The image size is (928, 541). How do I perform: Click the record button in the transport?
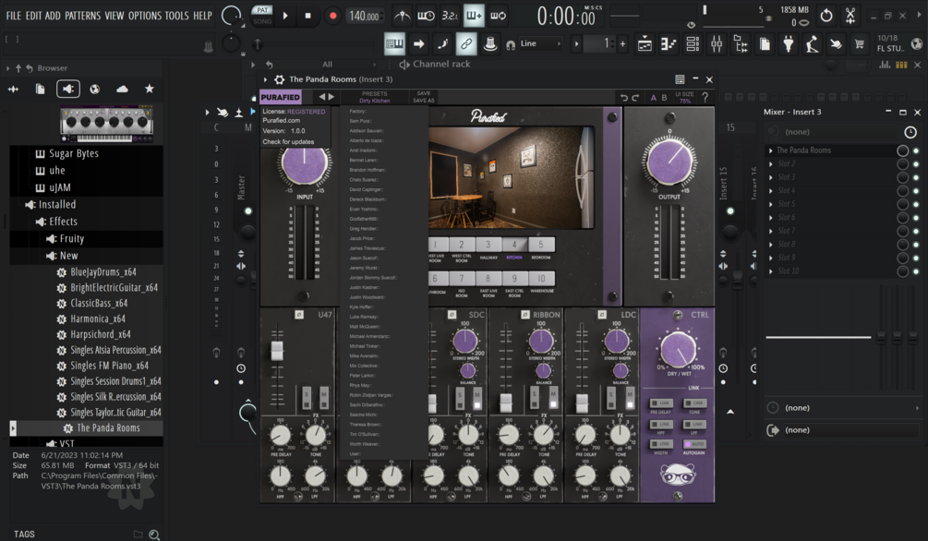332,16
